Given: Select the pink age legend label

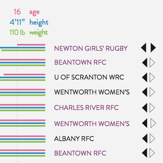Looking at the screenshot, I should [x=34, y=12].
